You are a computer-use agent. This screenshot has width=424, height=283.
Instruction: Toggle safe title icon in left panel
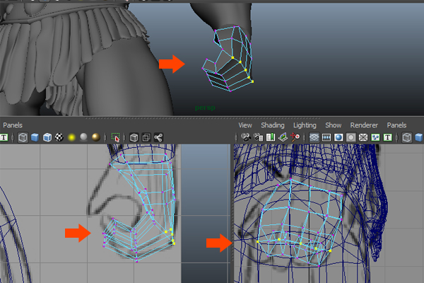coord(4,137)
